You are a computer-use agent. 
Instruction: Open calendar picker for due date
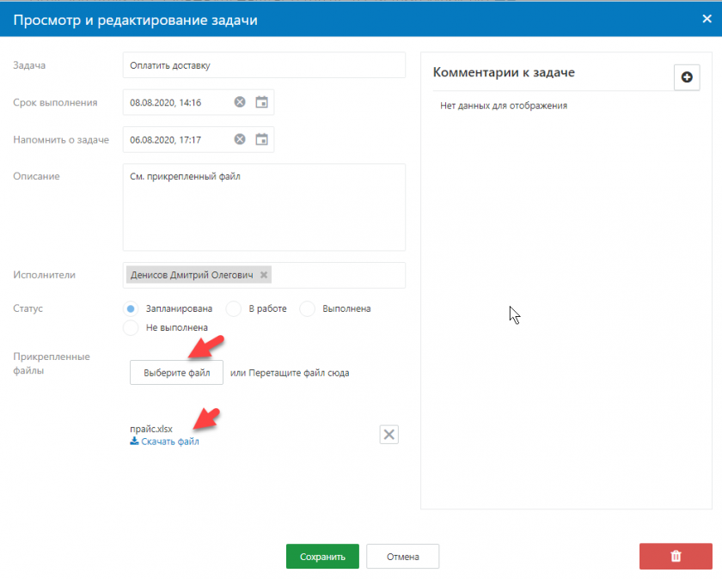(262, 102)
